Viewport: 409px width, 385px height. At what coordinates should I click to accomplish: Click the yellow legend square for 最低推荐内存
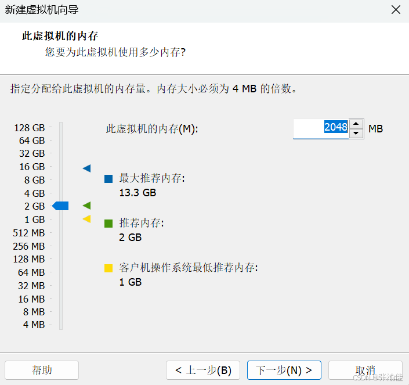coord(108,268)
